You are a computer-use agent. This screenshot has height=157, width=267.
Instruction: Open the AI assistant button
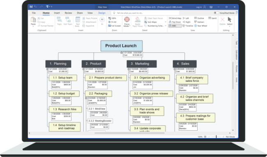pyautogui.click(x=102, y=21)
